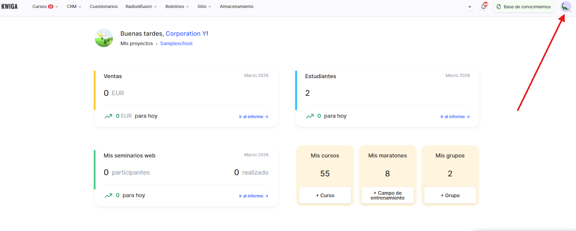The height and width of the screenshot is (231, 576).
Task: Expand the CRM dropdown menu
Action: tap(74, 6)
